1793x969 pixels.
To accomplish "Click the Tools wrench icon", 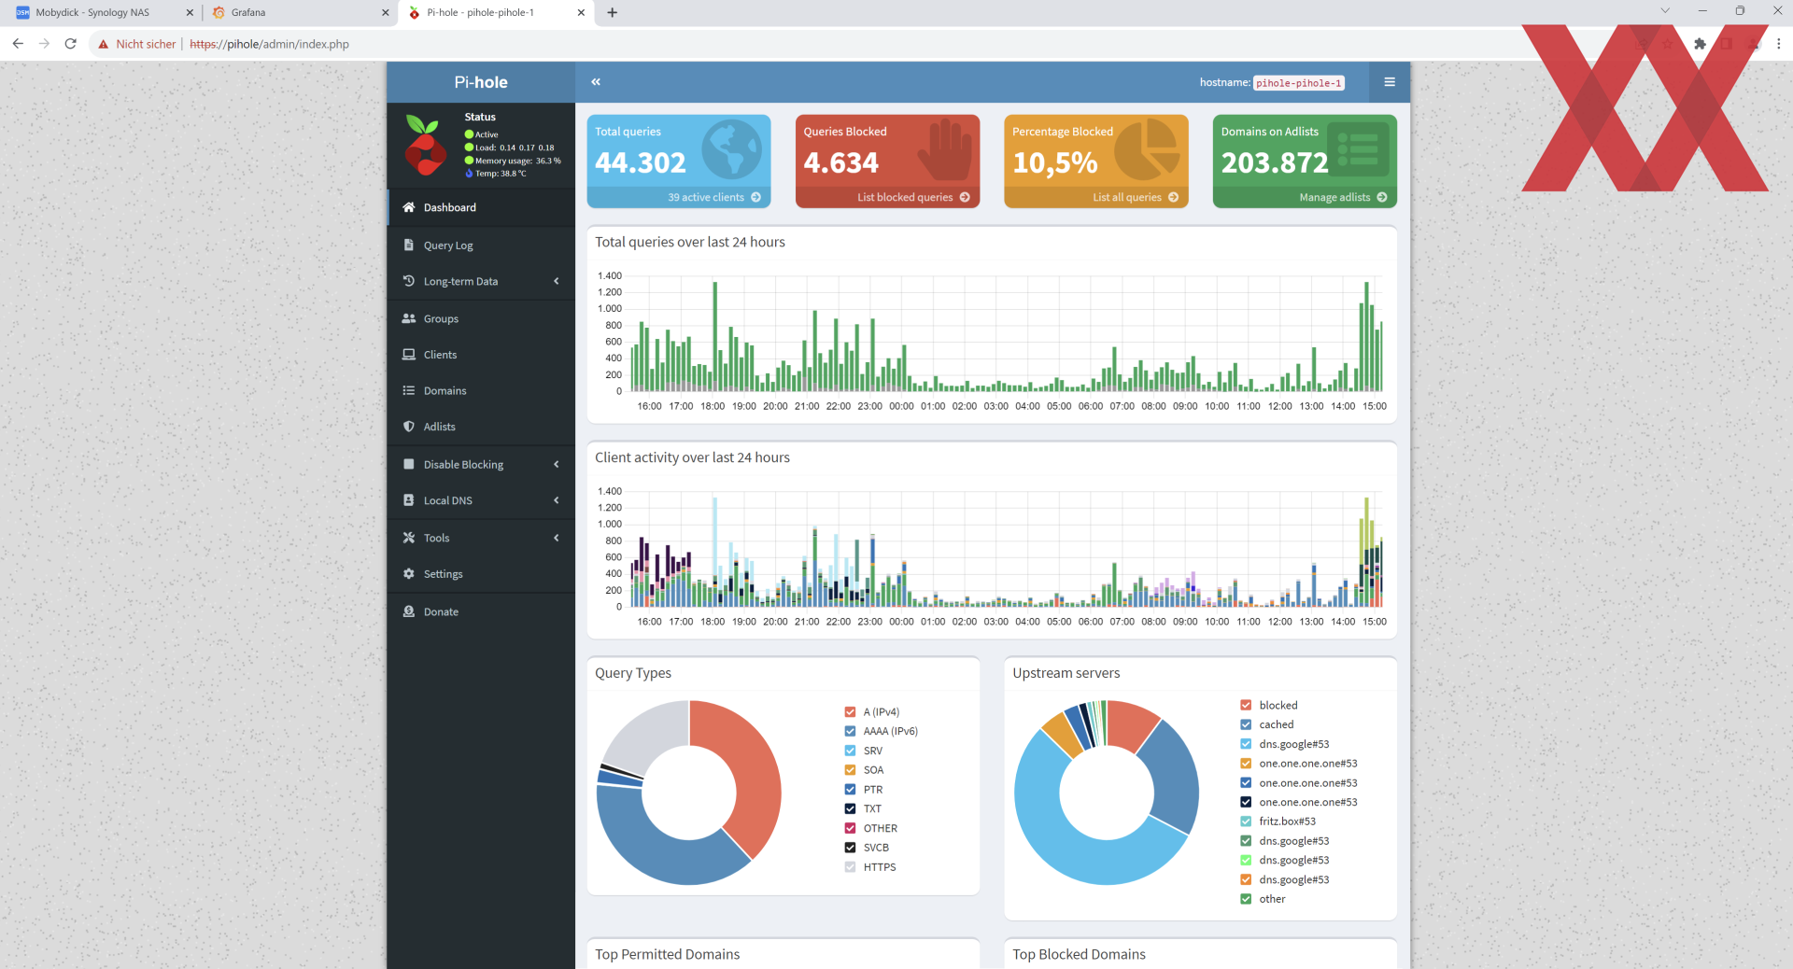I will point(408,538).
